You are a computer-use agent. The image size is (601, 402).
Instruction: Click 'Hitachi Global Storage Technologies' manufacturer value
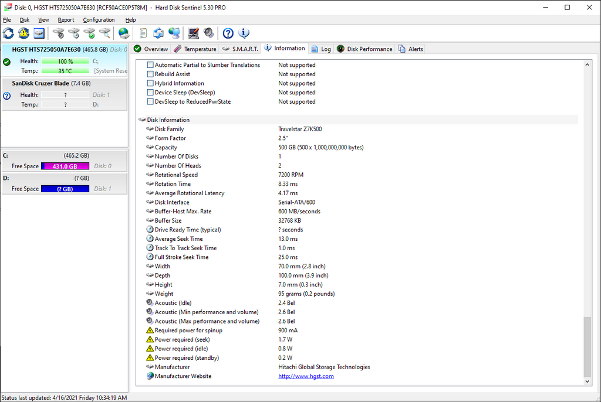tap(324, 367)
